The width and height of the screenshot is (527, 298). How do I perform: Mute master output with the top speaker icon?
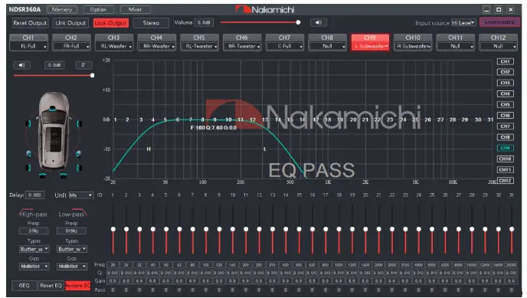coord(318,22)
